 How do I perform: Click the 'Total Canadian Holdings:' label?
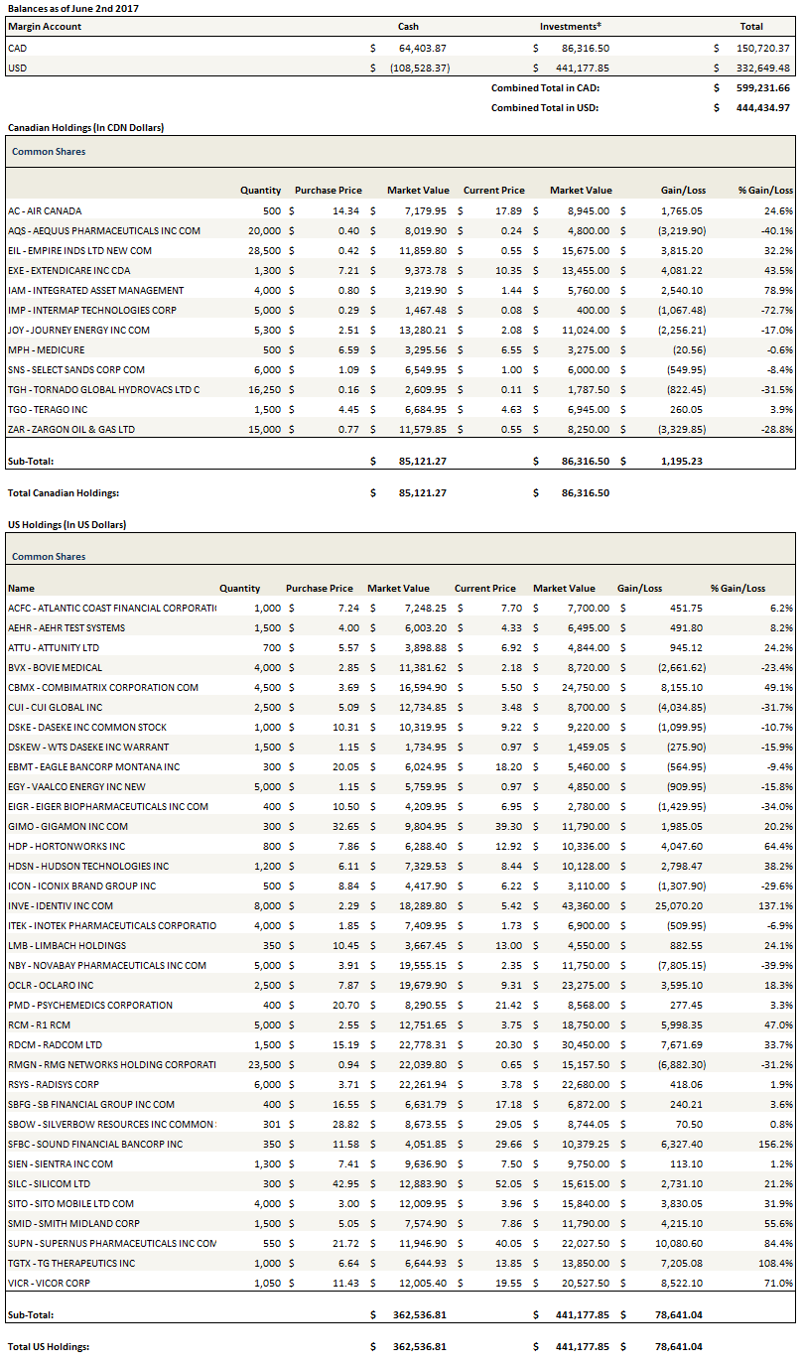[63, 492]
